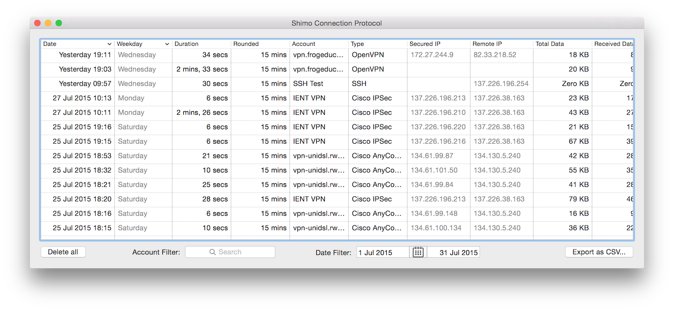The height and width of the screenshot is (311, 674).
Task: Click secured IP 134.61.99.84
Action: point(432,185)
